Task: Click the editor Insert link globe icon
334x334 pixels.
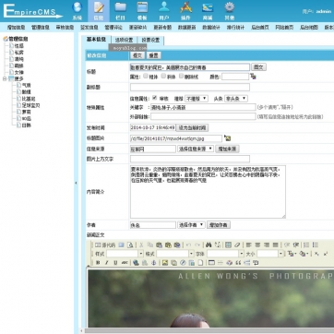Action: click(136, 263)
